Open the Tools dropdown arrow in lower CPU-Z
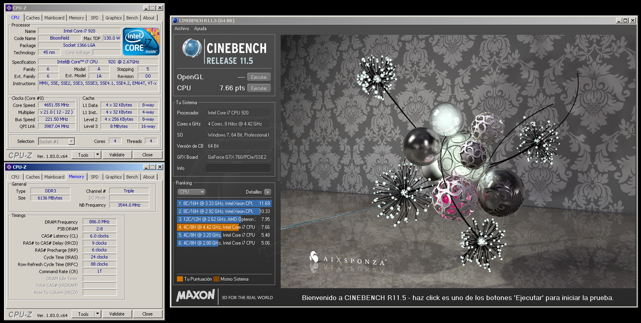The image size is (641, 323). tap(98, 314)
